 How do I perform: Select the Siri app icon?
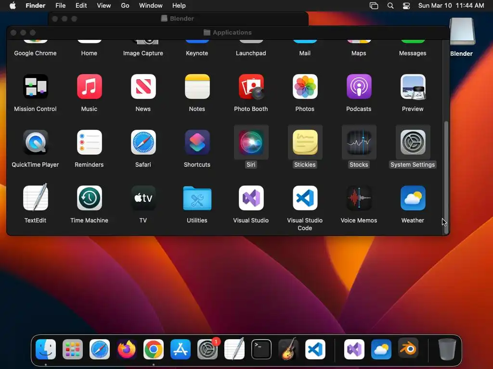(x=251, y=142)
